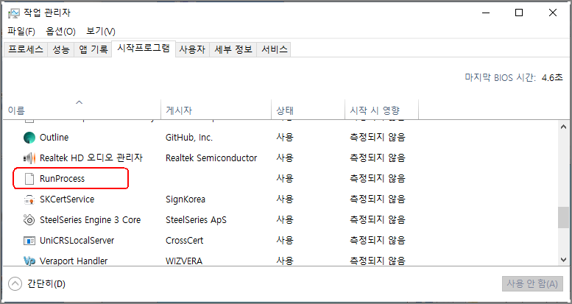Open the 옵션(O) menu

click(x=60, y=32)
